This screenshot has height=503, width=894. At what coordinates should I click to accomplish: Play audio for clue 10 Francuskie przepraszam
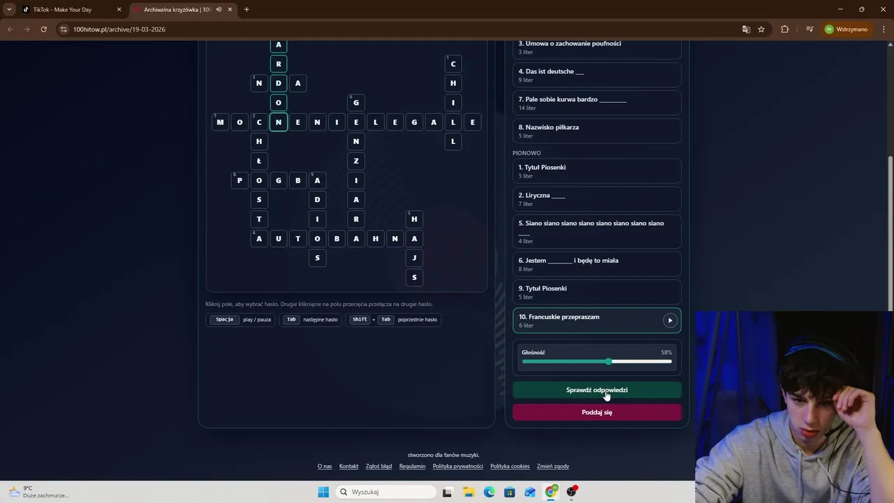tap(670, 321)
